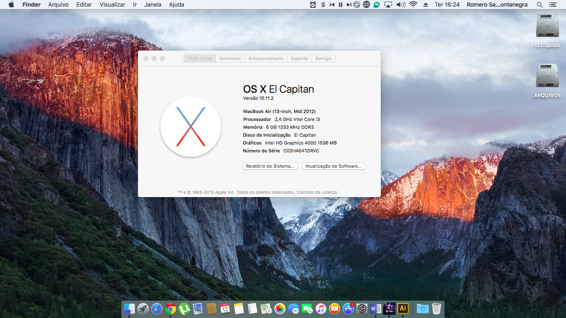Open the App Store with update badge
The width and height of the screenshot is (566, 318).
(348, 308)
